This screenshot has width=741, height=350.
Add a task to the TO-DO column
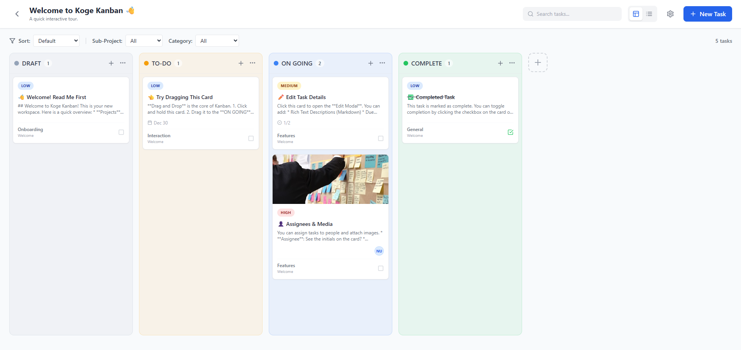pos(241,63)
